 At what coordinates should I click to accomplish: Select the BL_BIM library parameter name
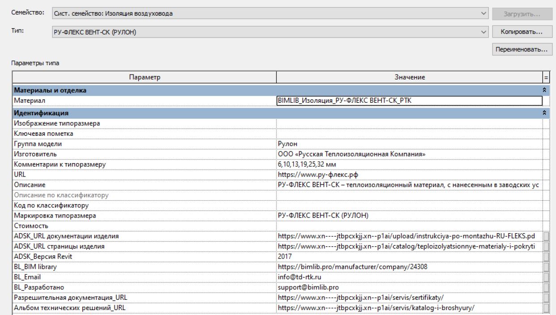tap(36, 267)
